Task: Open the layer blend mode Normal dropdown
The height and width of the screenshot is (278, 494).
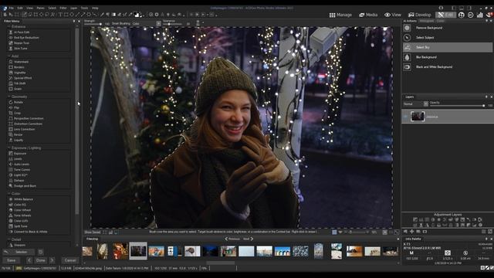Action: point(415,103)
